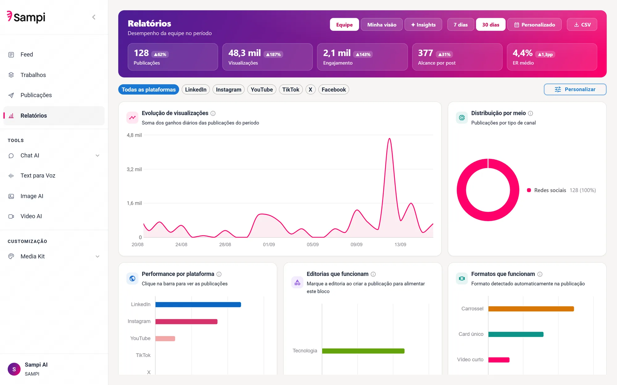The image size is (617, 385).
Task: Click the Publicações paper plane icon
Action: click(x=11, y=95)
